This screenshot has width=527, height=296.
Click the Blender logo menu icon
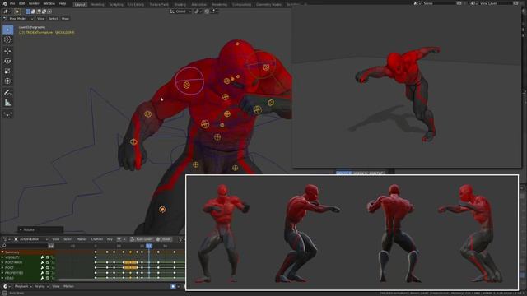coord(5,3)
